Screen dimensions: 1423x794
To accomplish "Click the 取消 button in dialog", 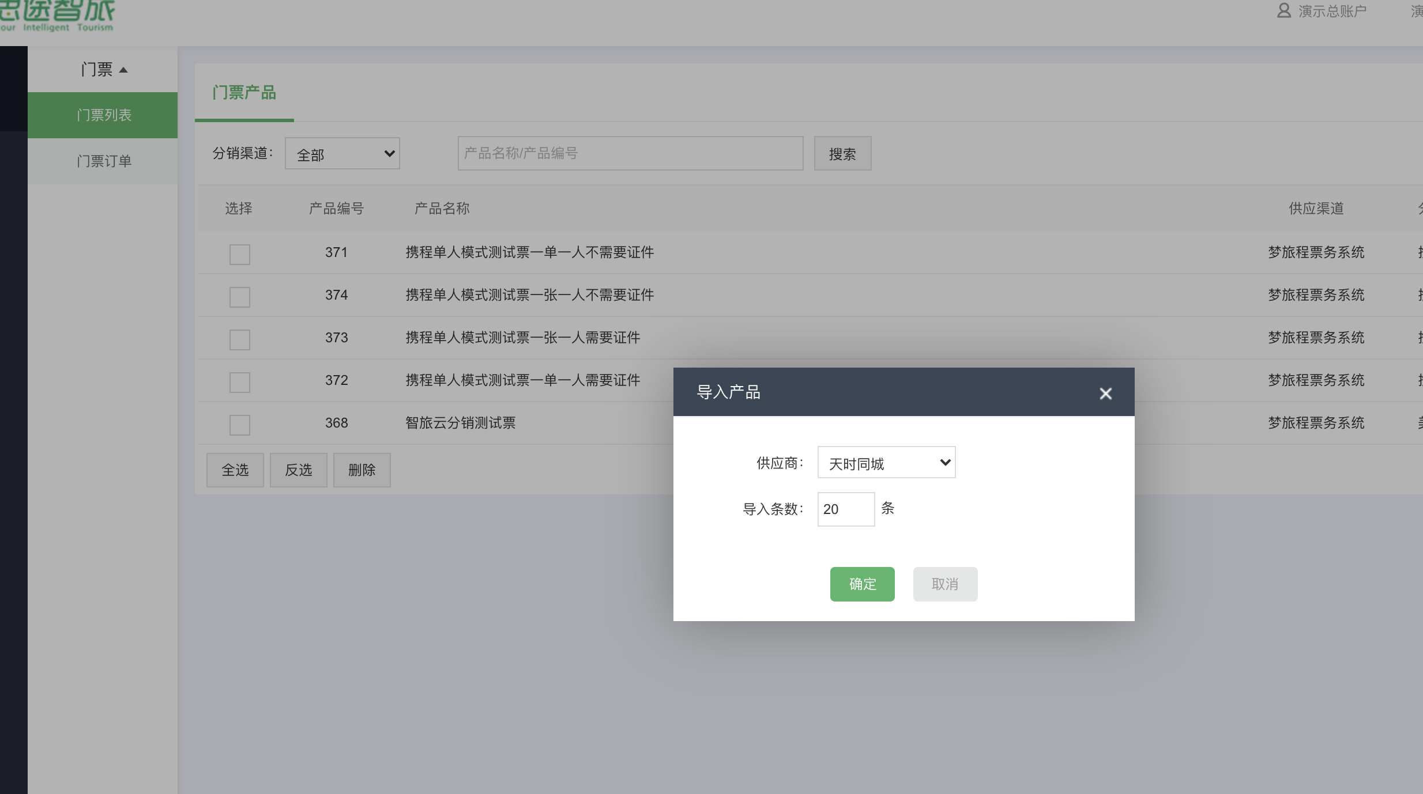I will (x=945, y=584).
